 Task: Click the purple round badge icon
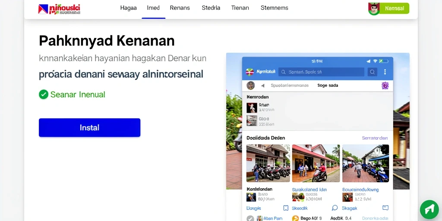(x=385, y=85)
